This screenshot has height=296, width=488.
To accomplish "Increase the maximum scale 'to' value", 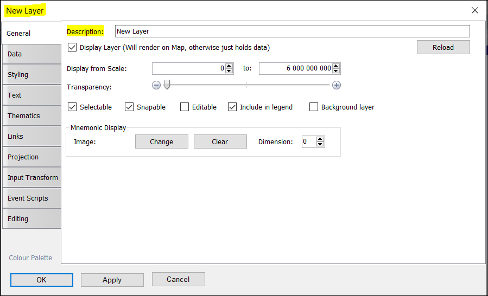I will 336,66.
